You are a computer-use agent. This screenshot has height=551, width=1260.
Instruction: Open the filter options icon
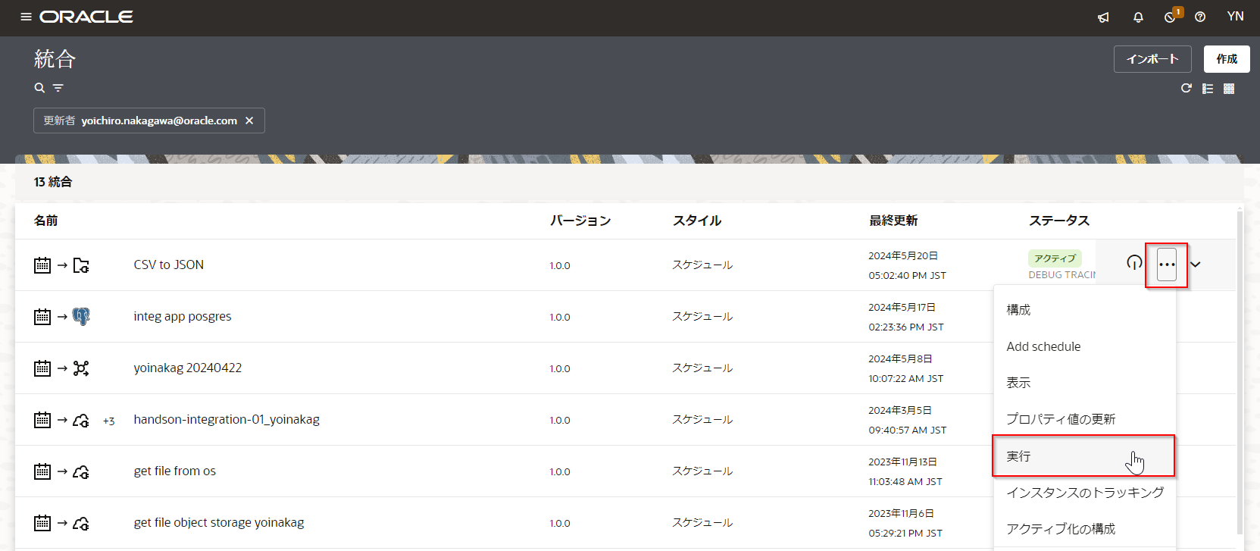[58, 88]
